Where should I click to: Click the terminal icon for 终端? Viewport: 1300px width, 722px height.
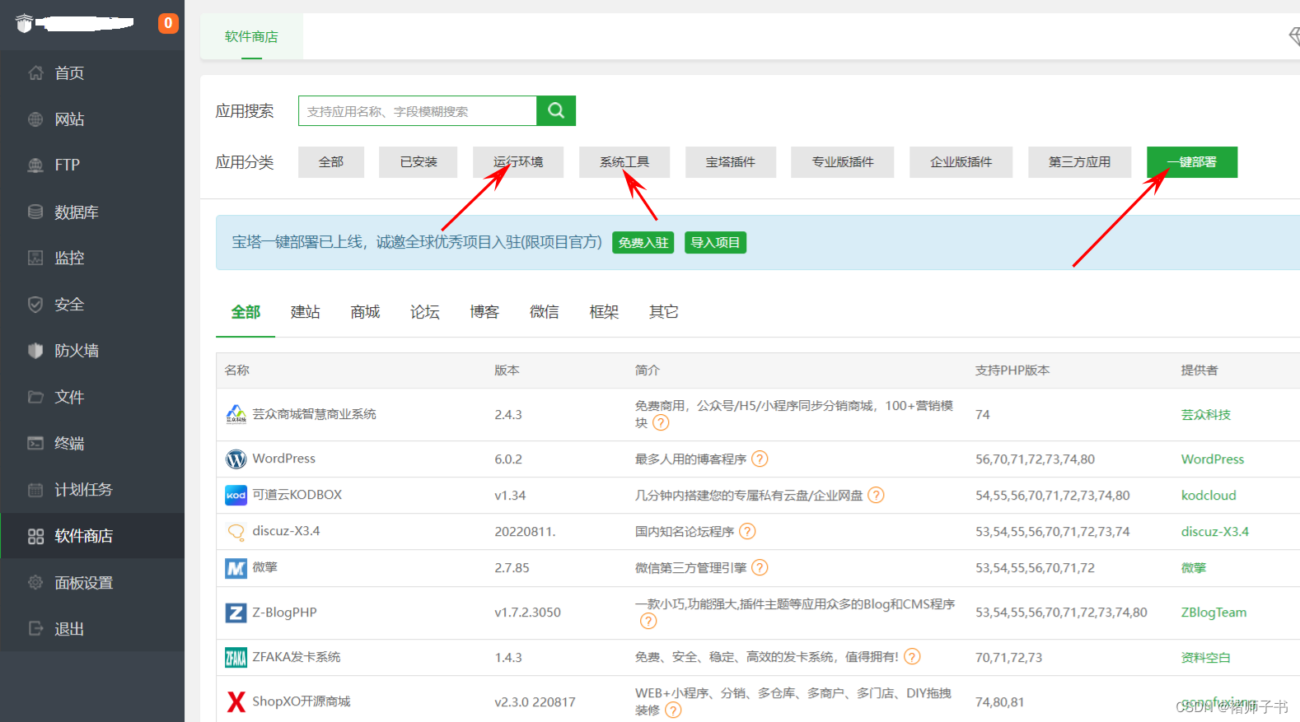coord(35,443)
